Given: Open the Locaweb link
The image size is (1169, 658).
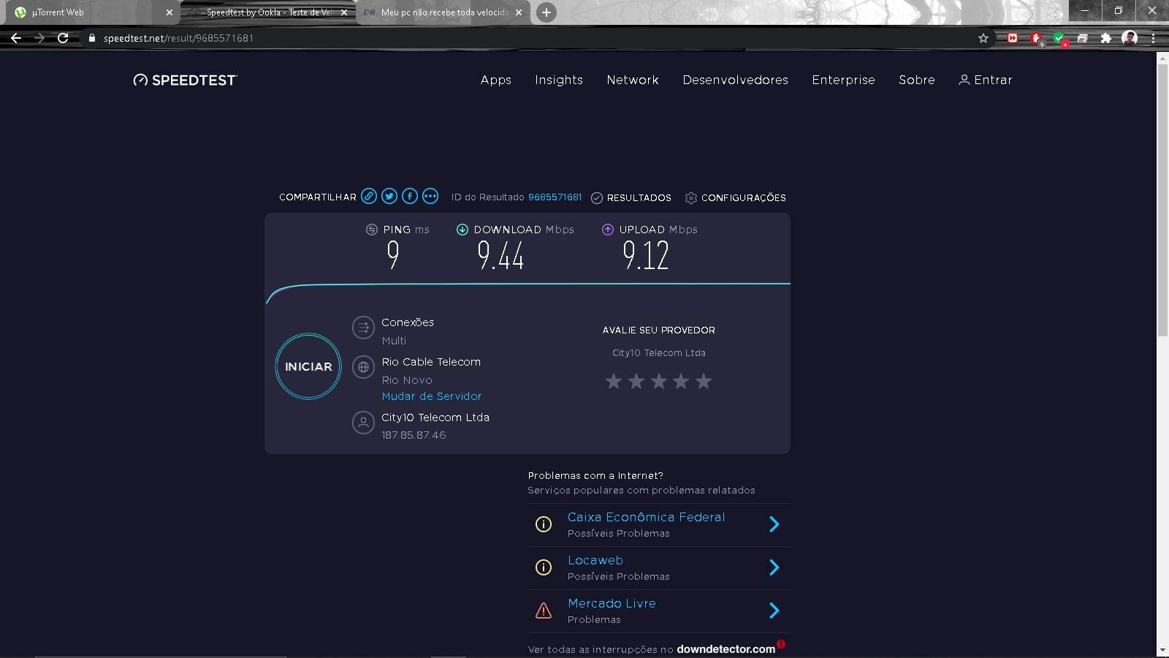Looking at the screenshot, I should click(x=595, y=560).
